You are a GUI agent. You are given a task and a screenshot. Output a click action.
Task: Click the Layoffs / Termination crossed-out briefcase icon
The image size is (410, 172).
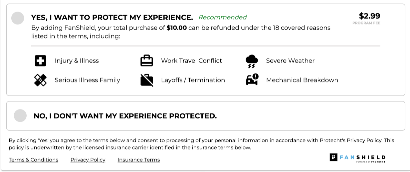[x=147, y=80]
